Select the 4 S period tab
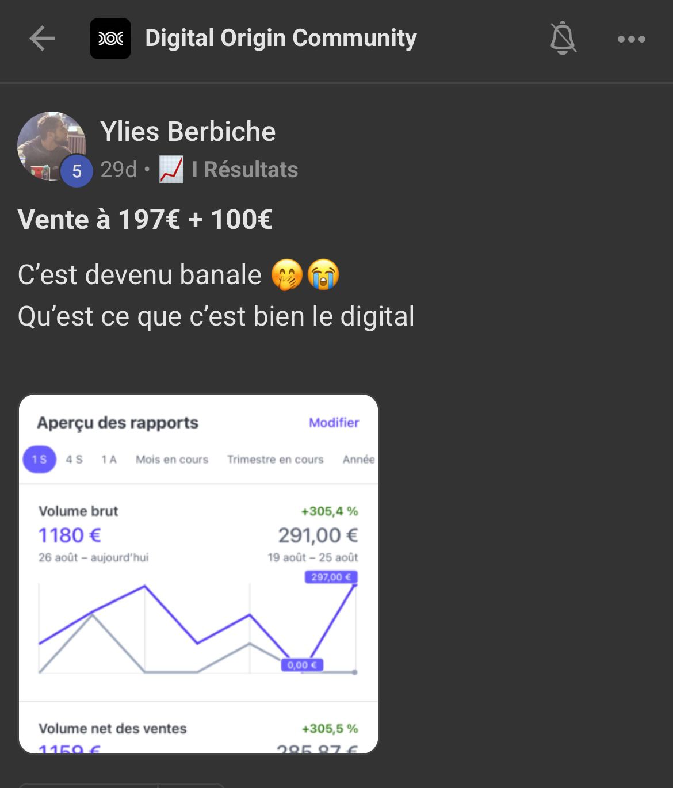Viewport: 673px width, 788px height. click(74, 460)
